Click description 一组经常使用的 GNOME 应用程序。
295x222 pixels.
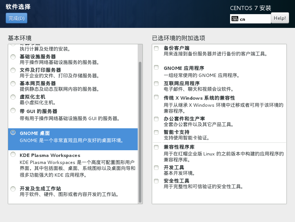point(202,75)
